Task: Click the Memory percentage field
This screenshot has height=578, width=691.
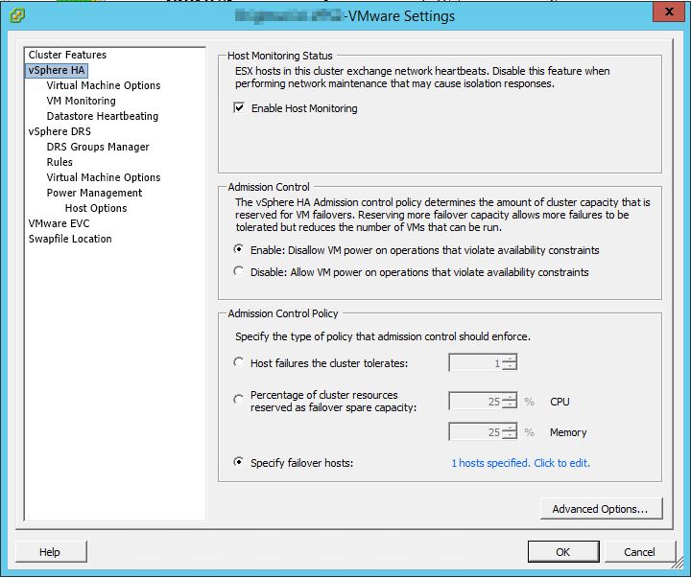Action: click(x=475, y=432)
